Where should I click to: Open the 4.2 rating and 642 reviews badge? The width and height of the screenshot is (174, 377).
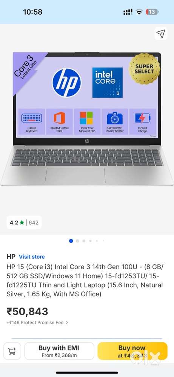pyautogui.click(x=24, y=223)
